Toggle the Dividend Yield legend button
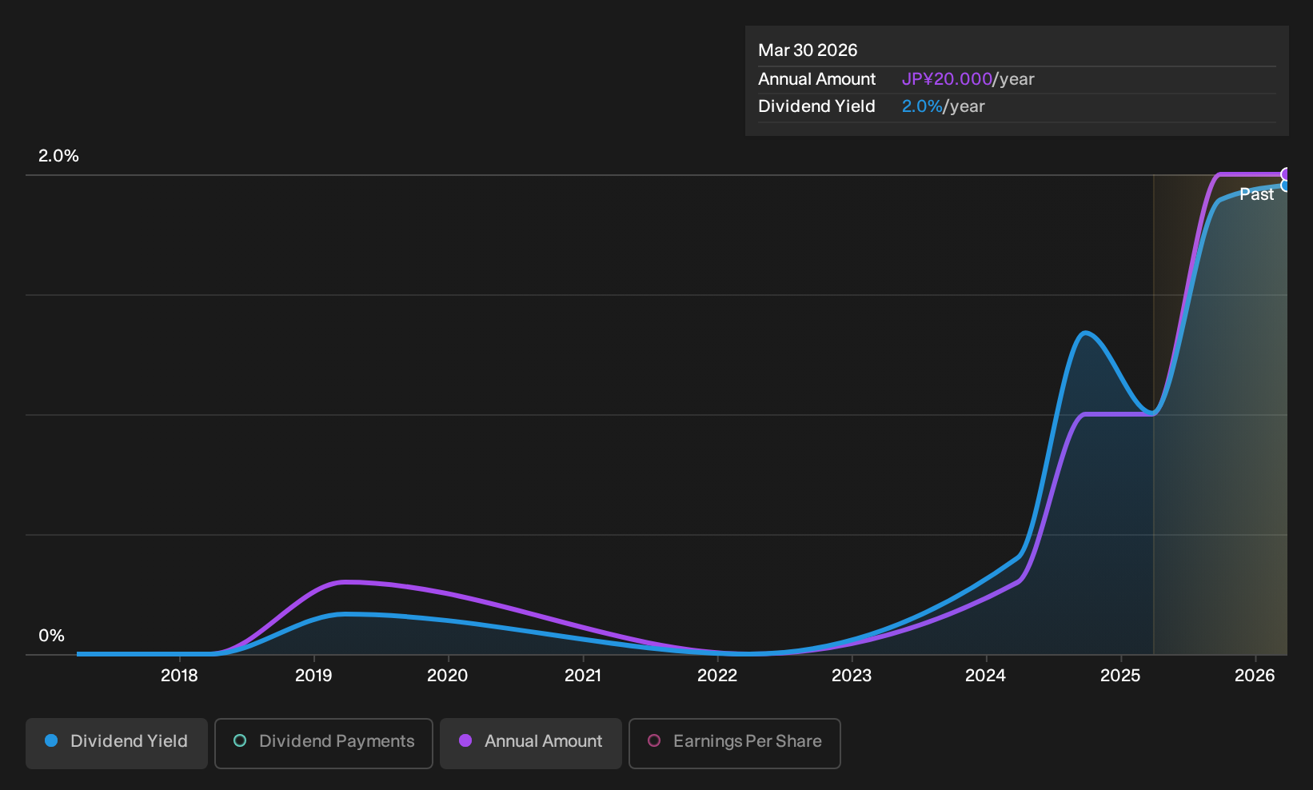The image size is (1313, 790). click(116, 743)
